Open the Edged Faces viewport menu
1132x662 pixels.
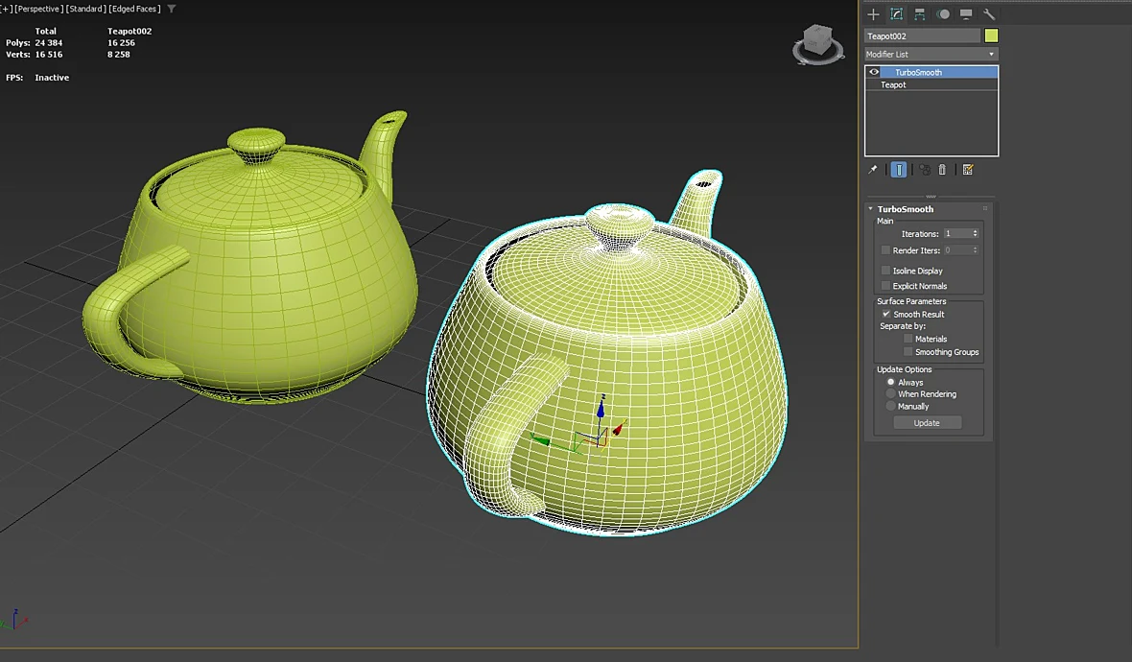(x=135, y=9)
